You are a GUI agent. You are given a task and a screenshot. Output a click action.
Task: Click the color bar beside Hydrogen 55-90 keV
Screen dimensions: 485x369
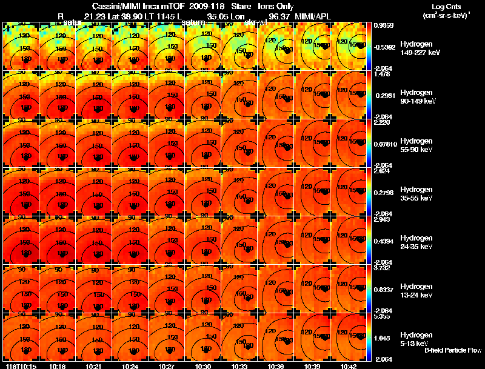(x=369, y=144)
